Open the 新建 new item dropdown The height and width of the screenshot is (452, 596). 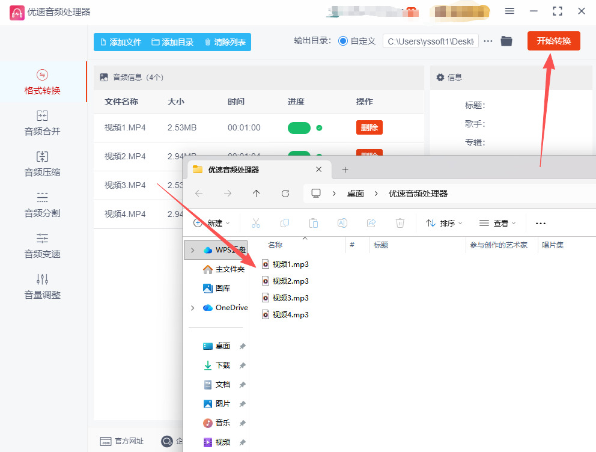(x=211, y=223)
